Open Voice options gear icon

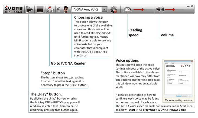114,10
